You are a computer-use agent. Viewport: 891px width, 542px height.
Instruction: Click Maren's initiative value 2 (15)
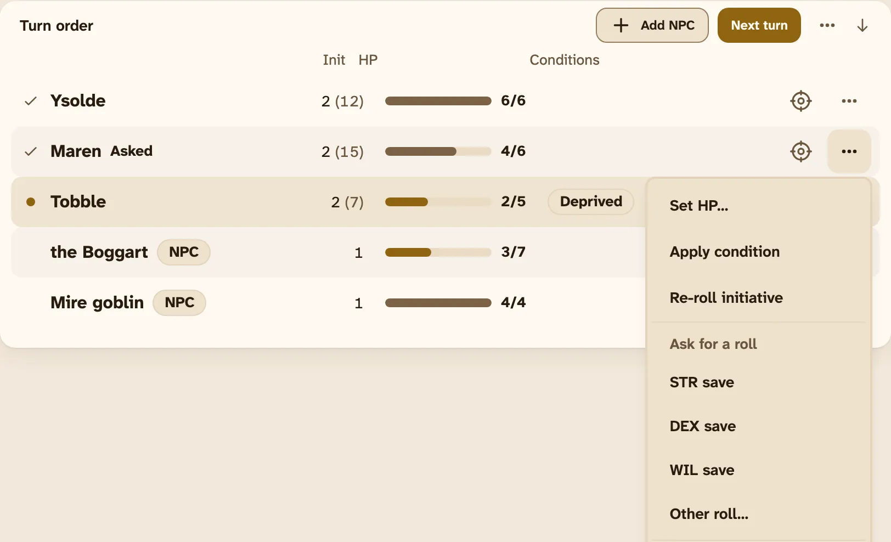[342, 152]
